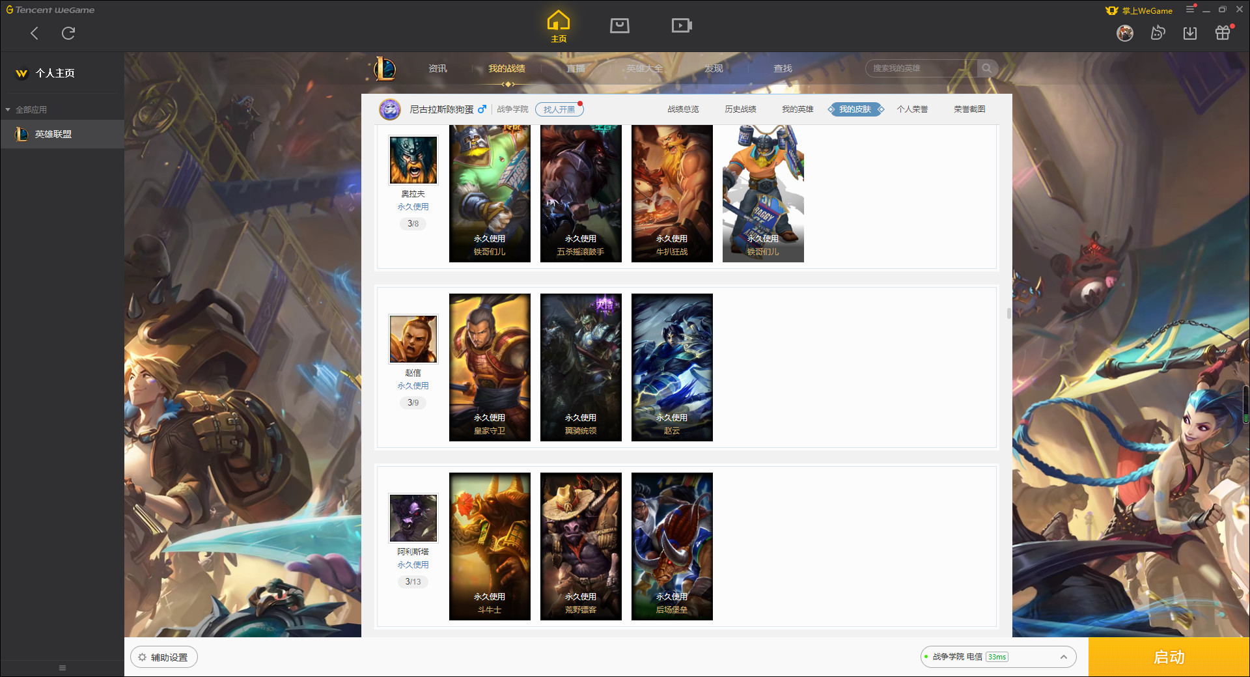Open the 荒野镖客 skin card
1250x677 pixels.
point(581,546)
